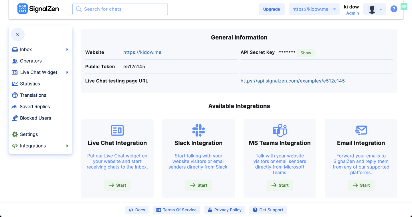This screenshot has width=412, height=217.
Task: Click the Public Token value e512c145
Action: pyautogui.click(x=134, y=67)
